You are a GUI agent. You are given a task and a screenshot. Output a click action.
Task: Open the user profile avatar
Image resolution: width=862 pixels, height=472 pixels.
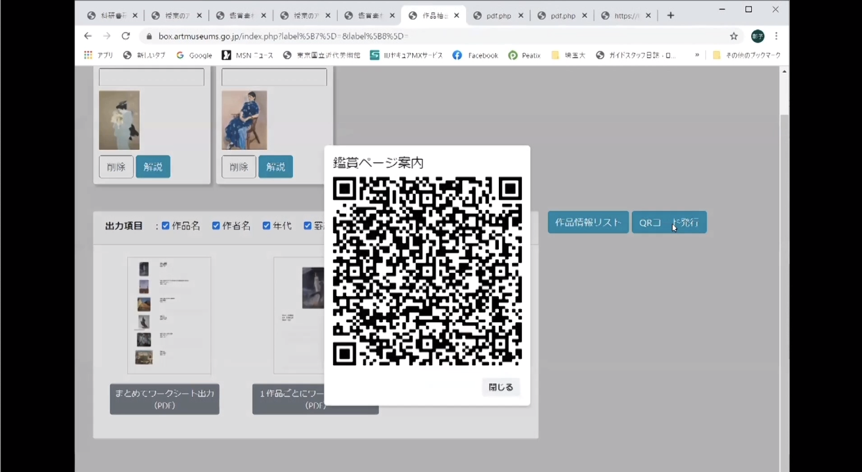pos(757,36)
